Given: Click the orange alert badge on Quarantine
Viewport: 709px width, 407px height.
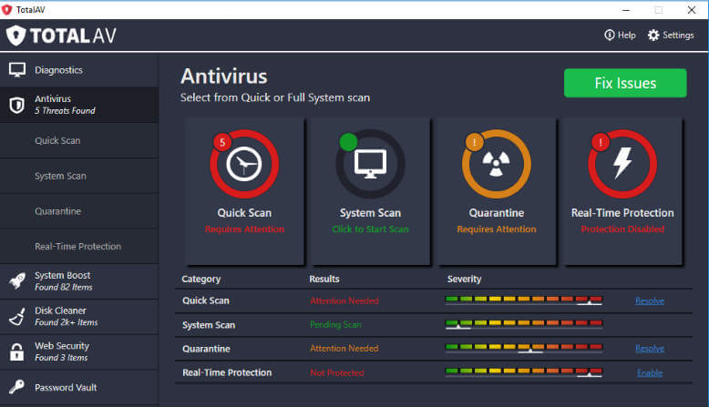Looking at the screenshot, I should (x=474, y=142).
